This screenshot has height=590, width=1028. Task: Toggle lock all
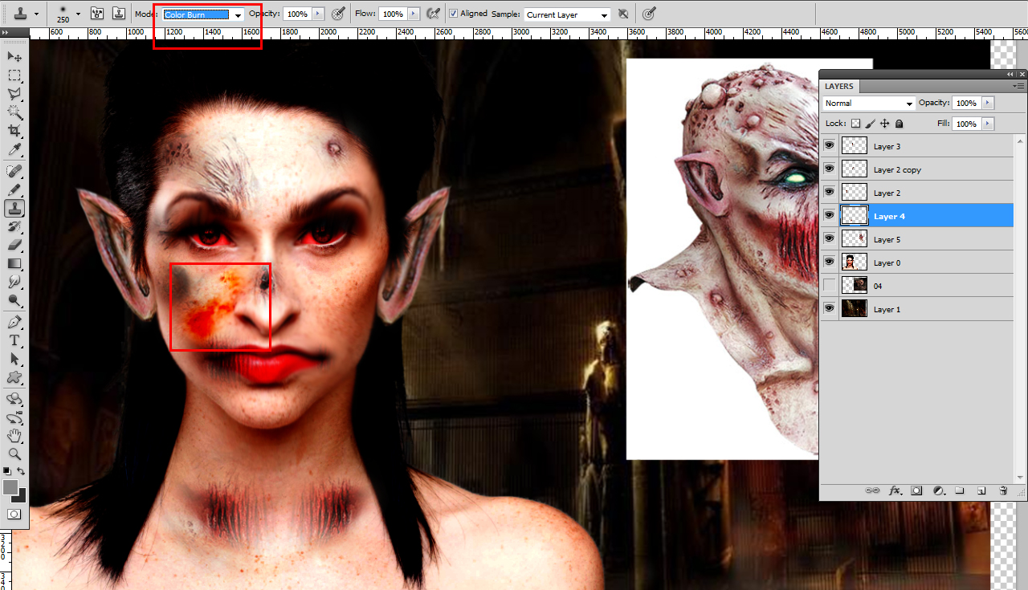(899, 124)
